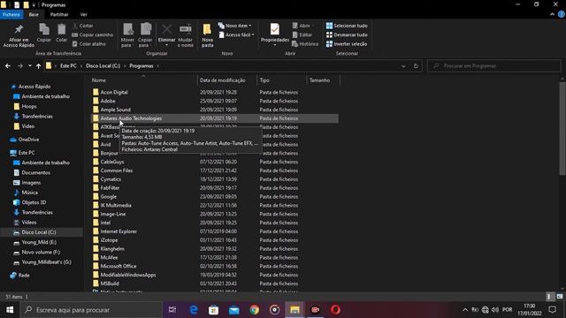Select Copiar caminho in the ribbon
This screenshot has height=318, width=566.
coord(92,34)
